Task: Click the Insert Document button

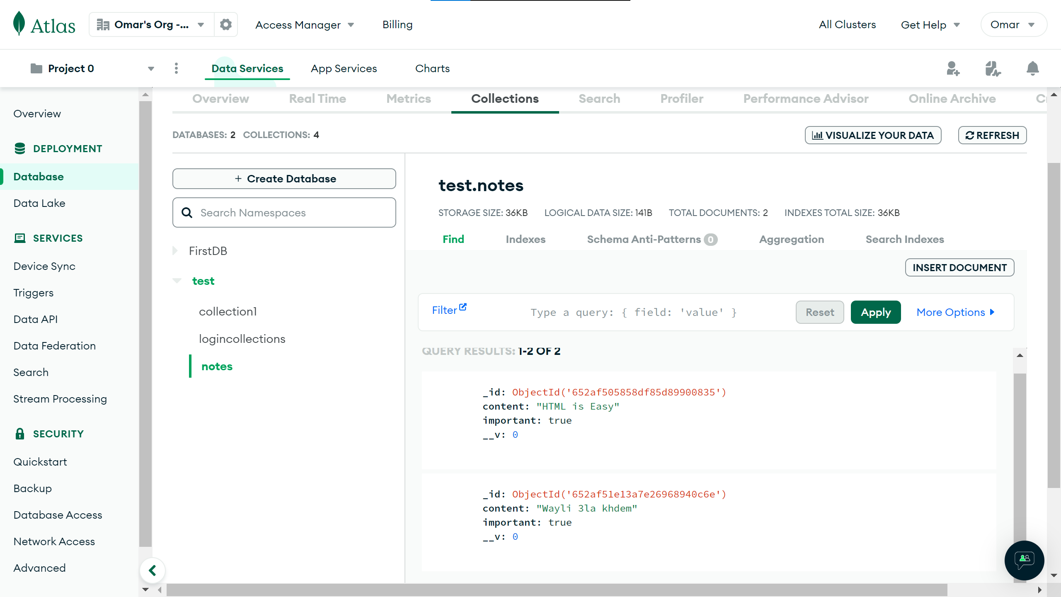Action: tap(959, 267)
